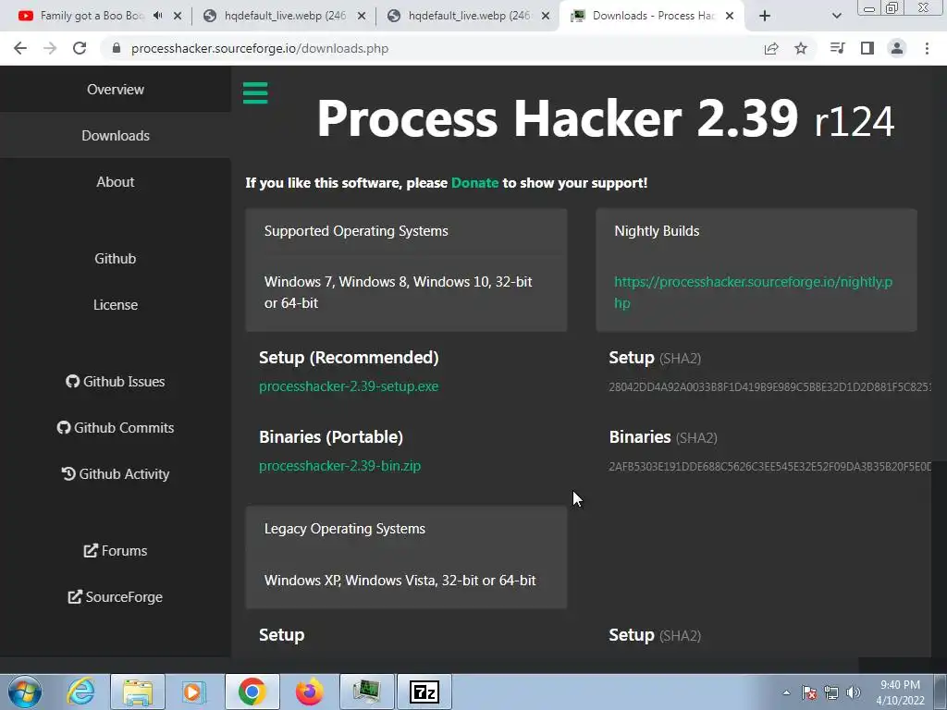
Task: Open the Process Hacker taskbar icon
Action: (366, 692)
